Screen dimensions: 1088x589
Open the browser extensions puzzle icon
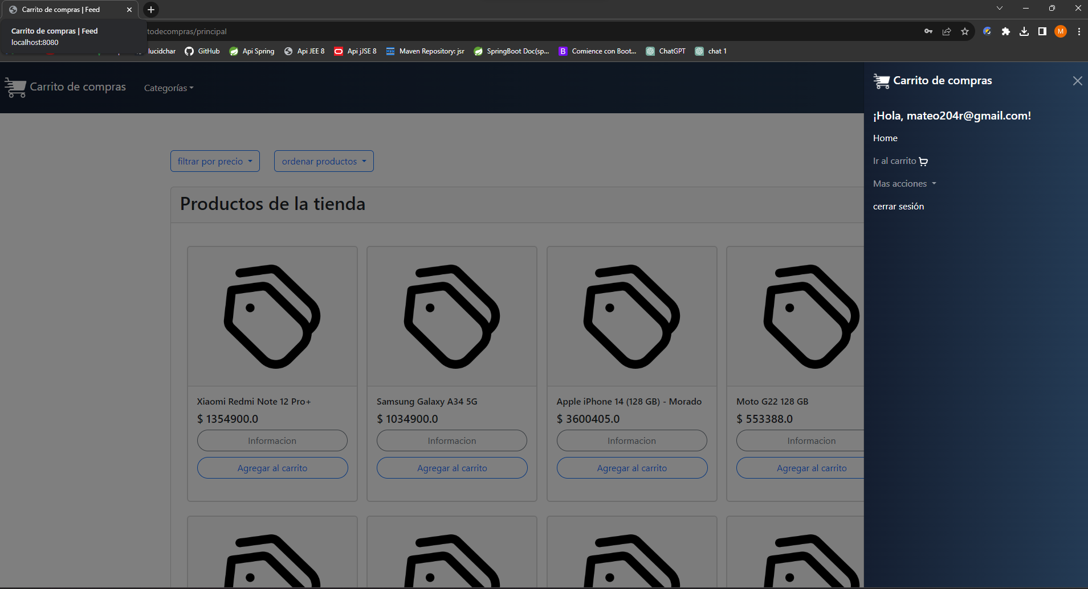click(1005, 31)
